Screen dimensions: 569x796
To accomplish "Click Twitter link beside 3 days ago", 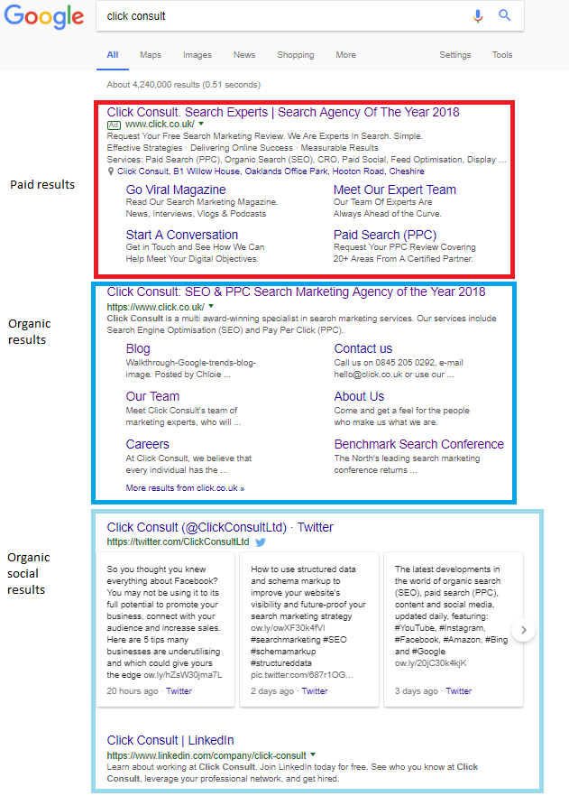I will click(458, 691).
